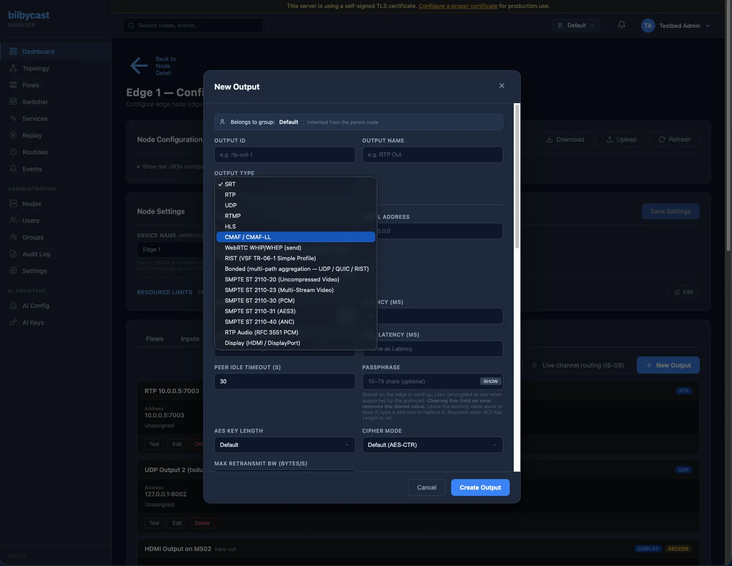Select SMPTE ST 2110-31 (AES3)
The height and width of the screenshot is (566, 732).
click(x=295, y=311)
